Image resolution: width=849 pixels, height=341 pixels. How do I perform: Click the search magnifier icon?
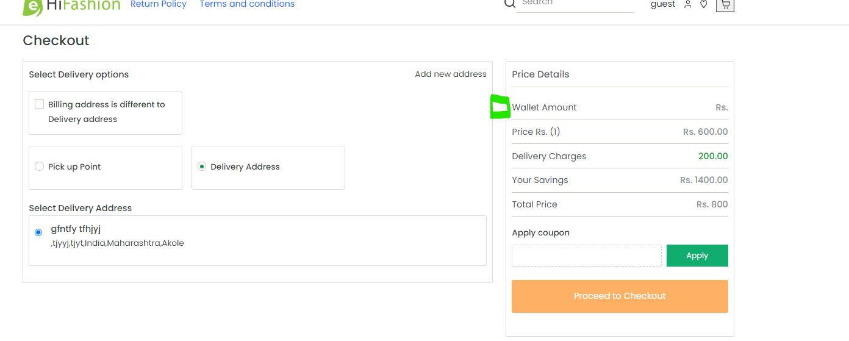pos(510,4)
